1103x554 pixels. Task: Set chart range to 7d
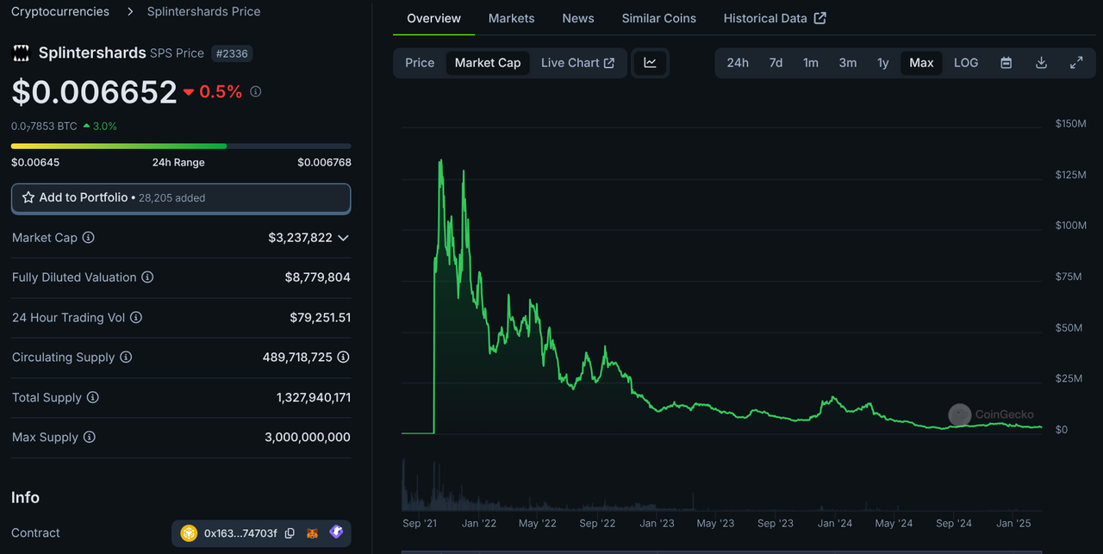click(776, 63)
